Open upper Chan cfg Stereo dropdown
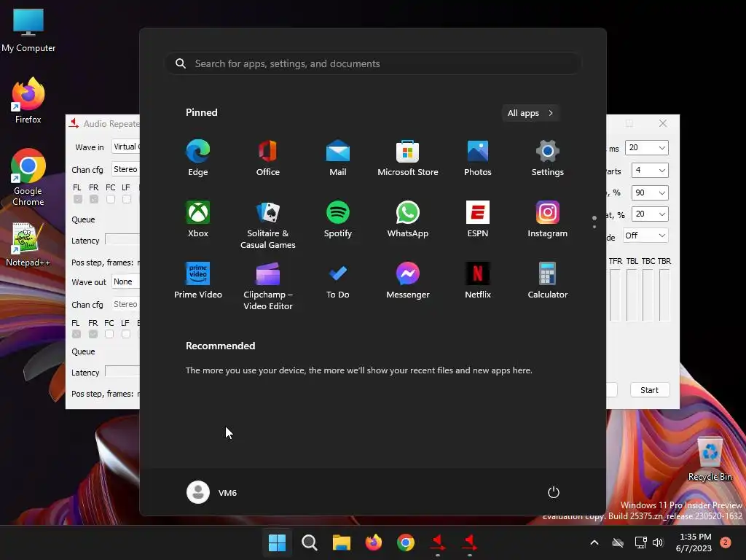This screenshot has width=746, height=560. click(x=125, y=169)
